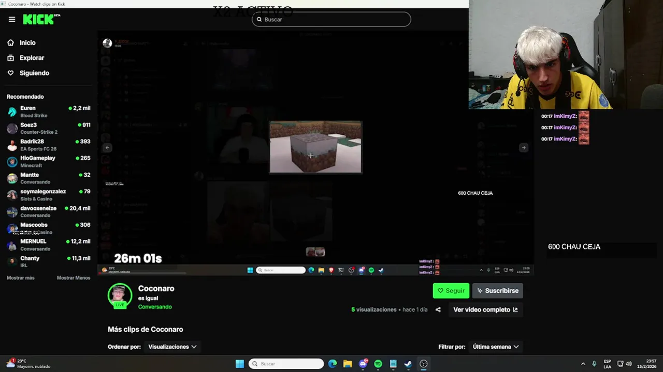Open recommended channel HioGameplay
663x372 pixels.
(49, 161)
